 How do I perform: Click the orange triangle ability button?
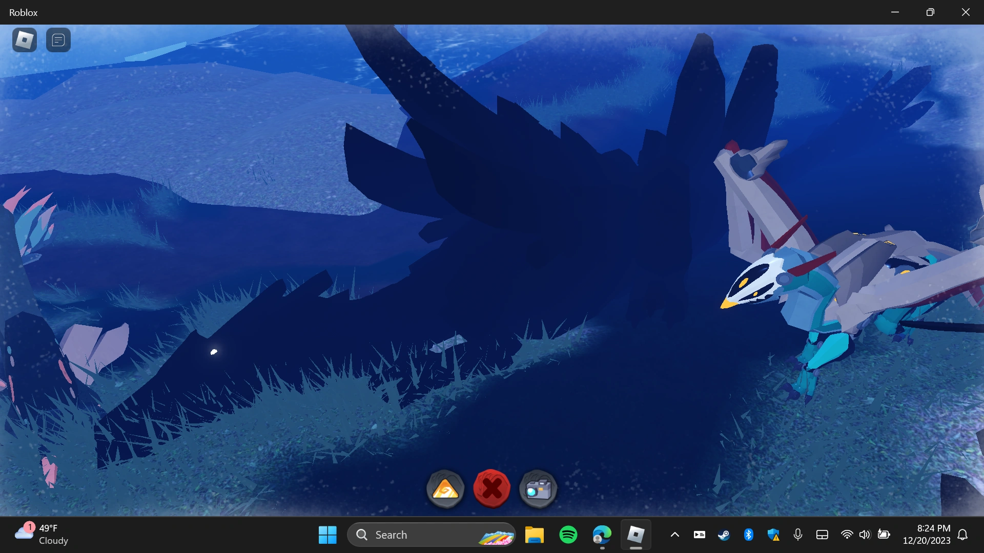click(445, 489)
